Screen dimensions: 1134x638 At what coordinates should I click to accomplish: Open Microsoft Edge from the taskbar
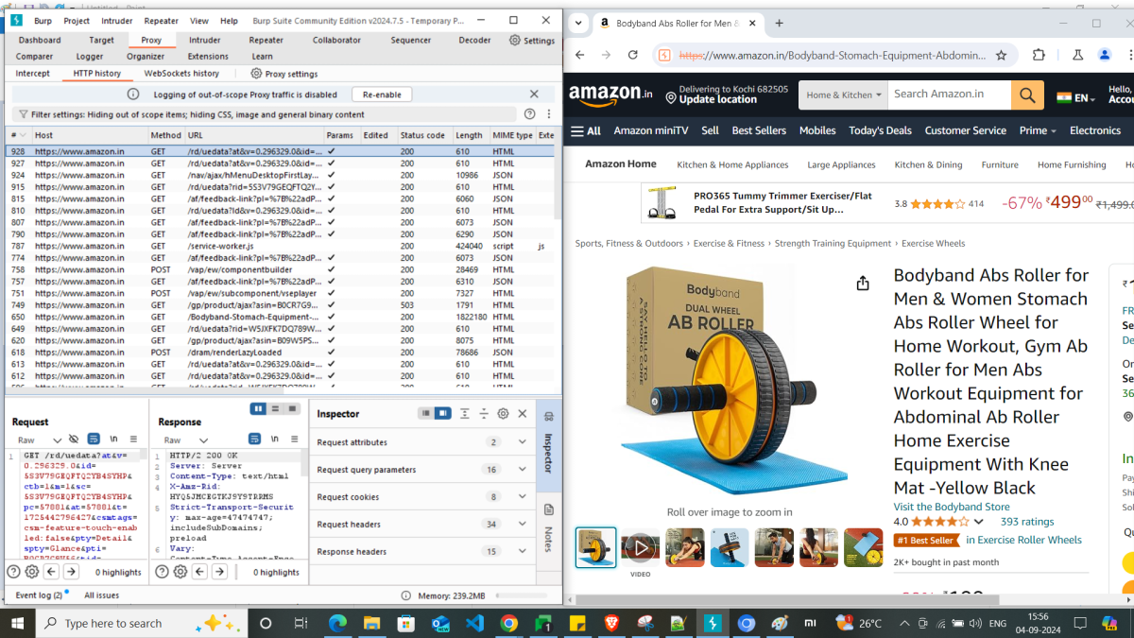point(337,623)
